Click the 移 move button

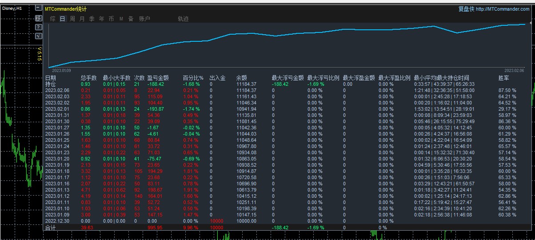pos(38,18)
